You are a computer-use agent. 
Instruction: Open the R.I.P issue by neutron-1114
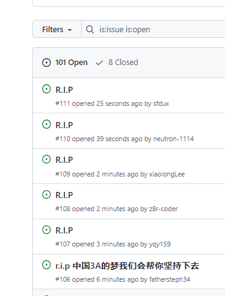(64, 125)
